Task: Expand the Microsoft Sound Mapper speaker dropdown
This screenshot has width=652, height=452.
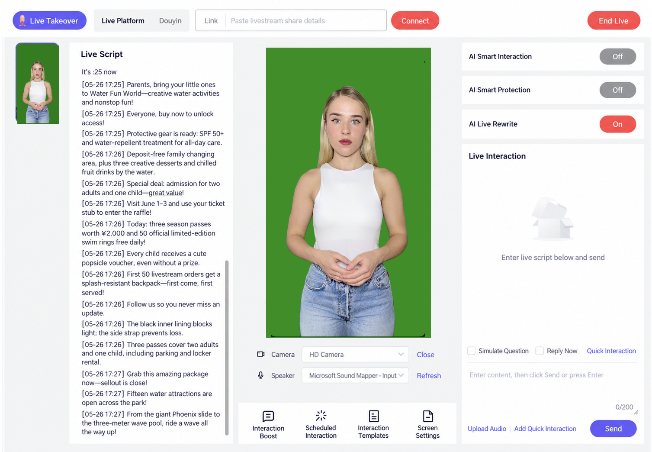Action: click(355, 375)
